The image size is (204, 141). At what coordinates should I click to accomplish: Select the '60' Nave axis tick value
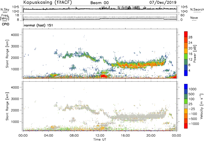click(x=182, y=15)
